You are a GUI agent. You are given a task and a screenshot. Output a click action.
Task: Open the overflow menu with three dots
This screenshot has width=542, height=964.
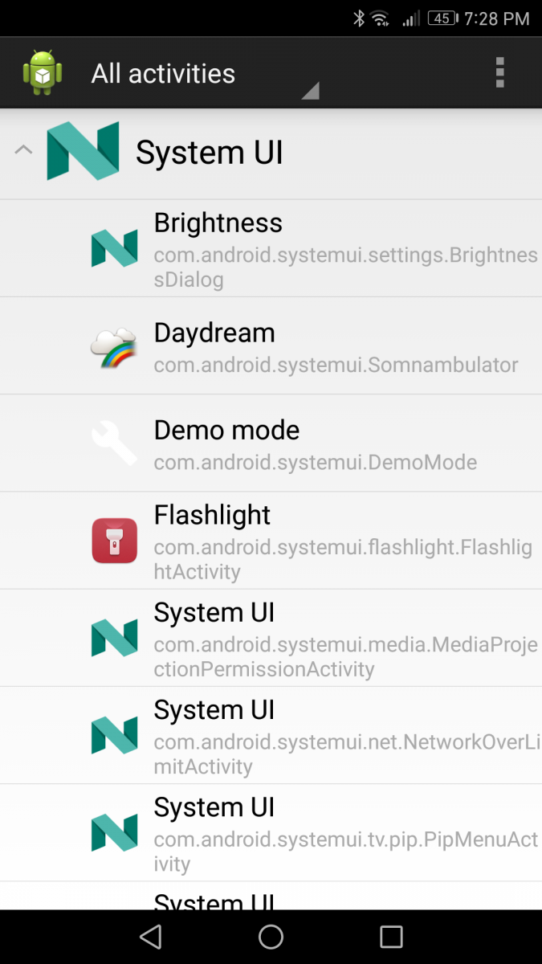[499, 72]
